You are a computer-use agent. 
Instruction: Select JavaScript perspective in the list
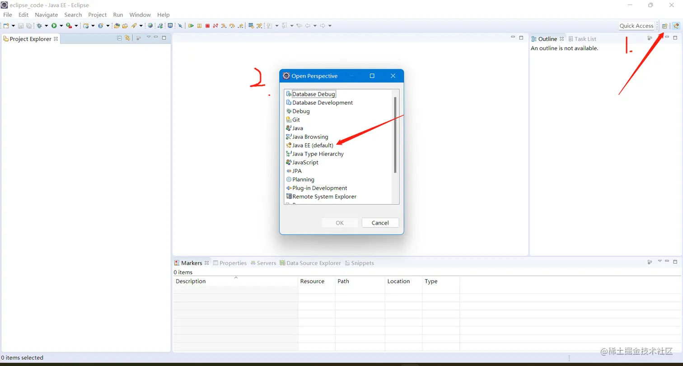(x=302, y=163)
